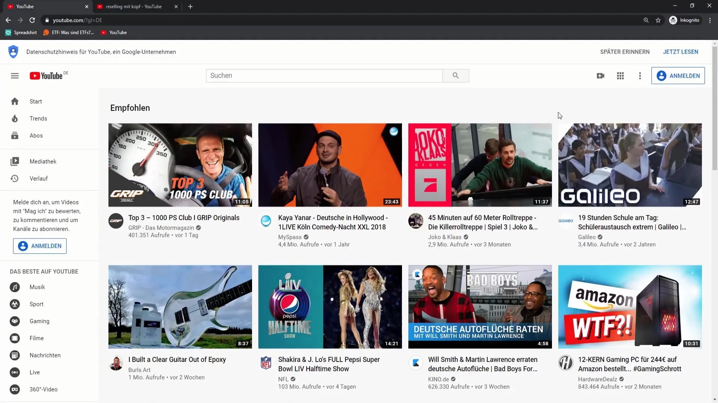
Task: Open Galileo channel avatar
Action: [566, 221]
